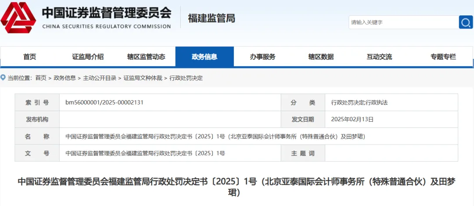474x206 pixels.
Task: Focus the 请输入关键字 search field
Action: point(404,22)
